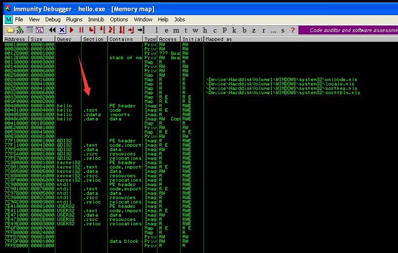
Task: Select row mapped as unicode.nls
Action: pyautogui.click(x=201, y=80)
